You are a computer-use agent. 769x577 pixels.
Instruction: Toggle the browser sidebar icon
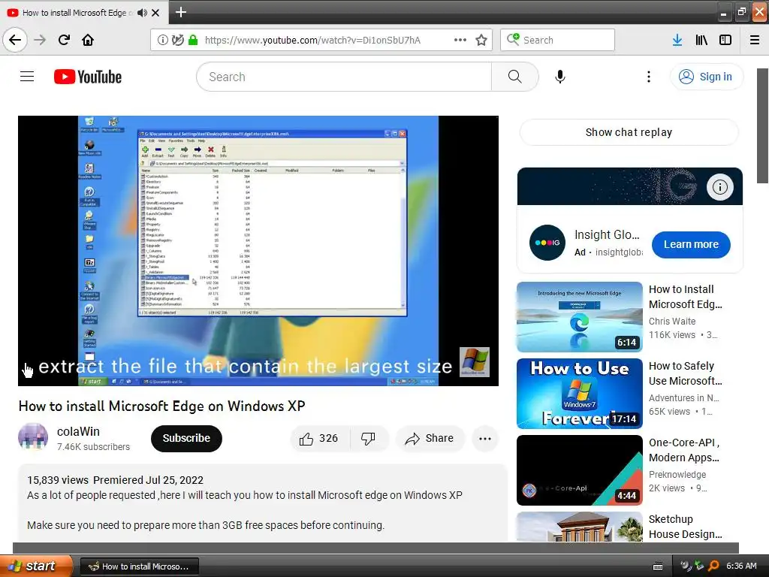click(x=725, y=41)
